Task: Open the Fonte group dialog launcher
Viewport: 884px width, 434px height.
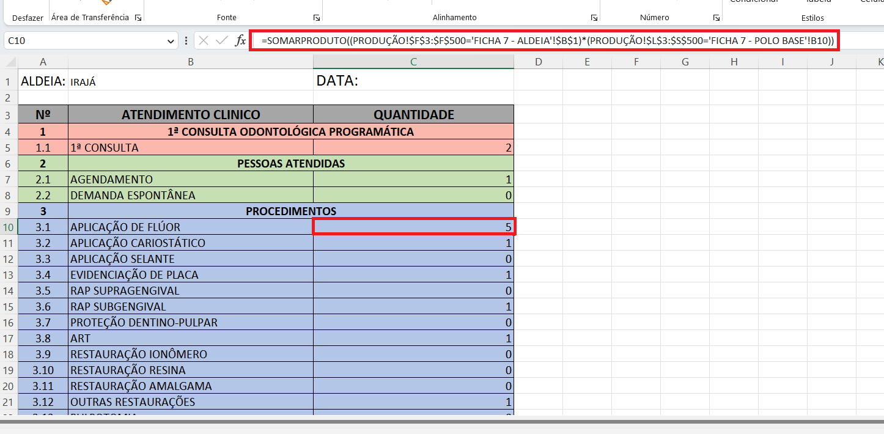Action: point(317,18)
